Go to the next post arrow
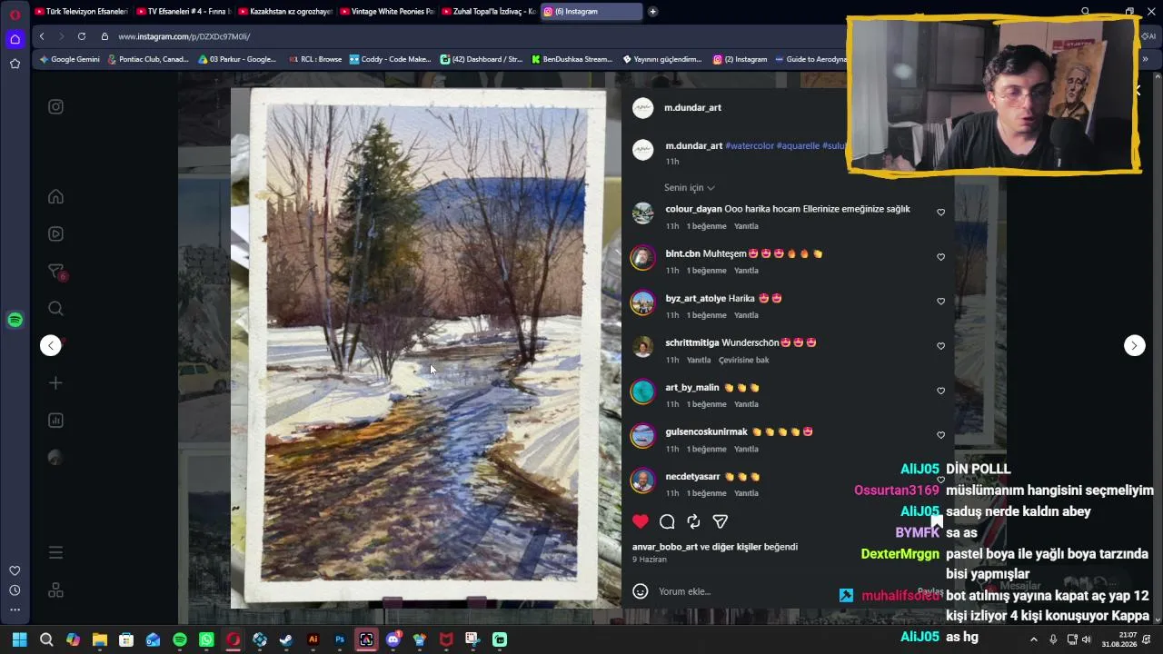The height and width of the screenshot is (654, 1163). click(1135, 345)
